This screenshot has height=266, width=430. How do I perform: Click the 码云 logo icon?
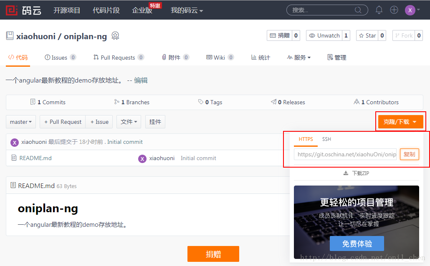12,10
